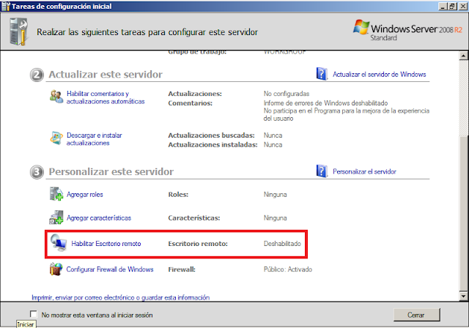The width and height of the screenshot is (469, 328).
Task: Open Habilitar comentarios y actualizaciones automáticas
Action: pyautogui.click(x=106, y=97)
